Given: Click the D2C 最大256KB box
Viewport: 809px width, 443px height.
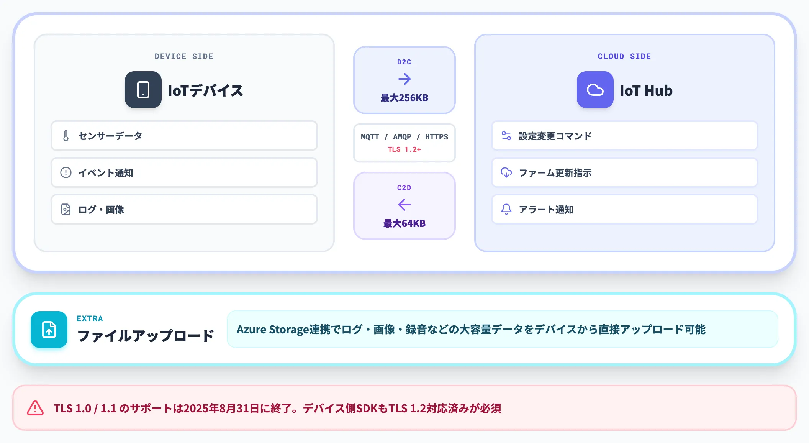Looking at the screenshot, I should [x=404, y=80].
